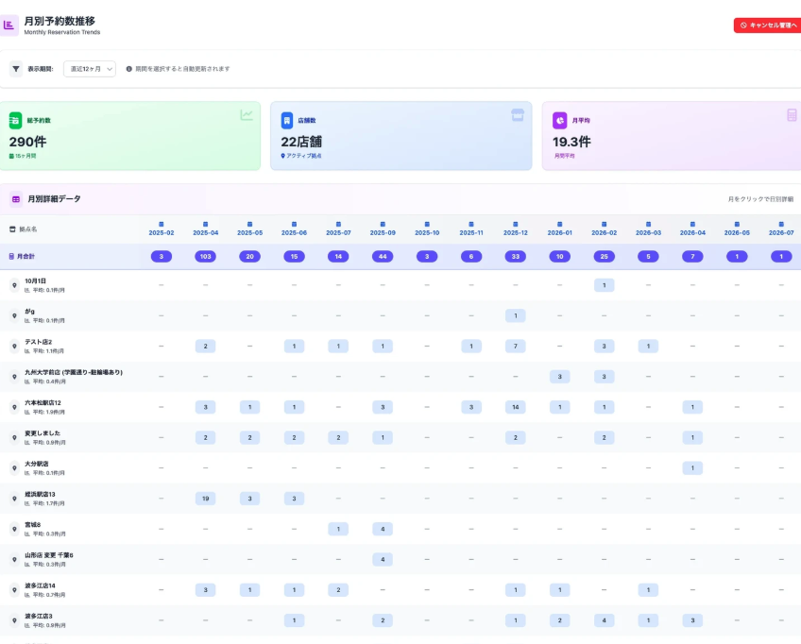Open daily details for month 2025-04

click(205, 229)
